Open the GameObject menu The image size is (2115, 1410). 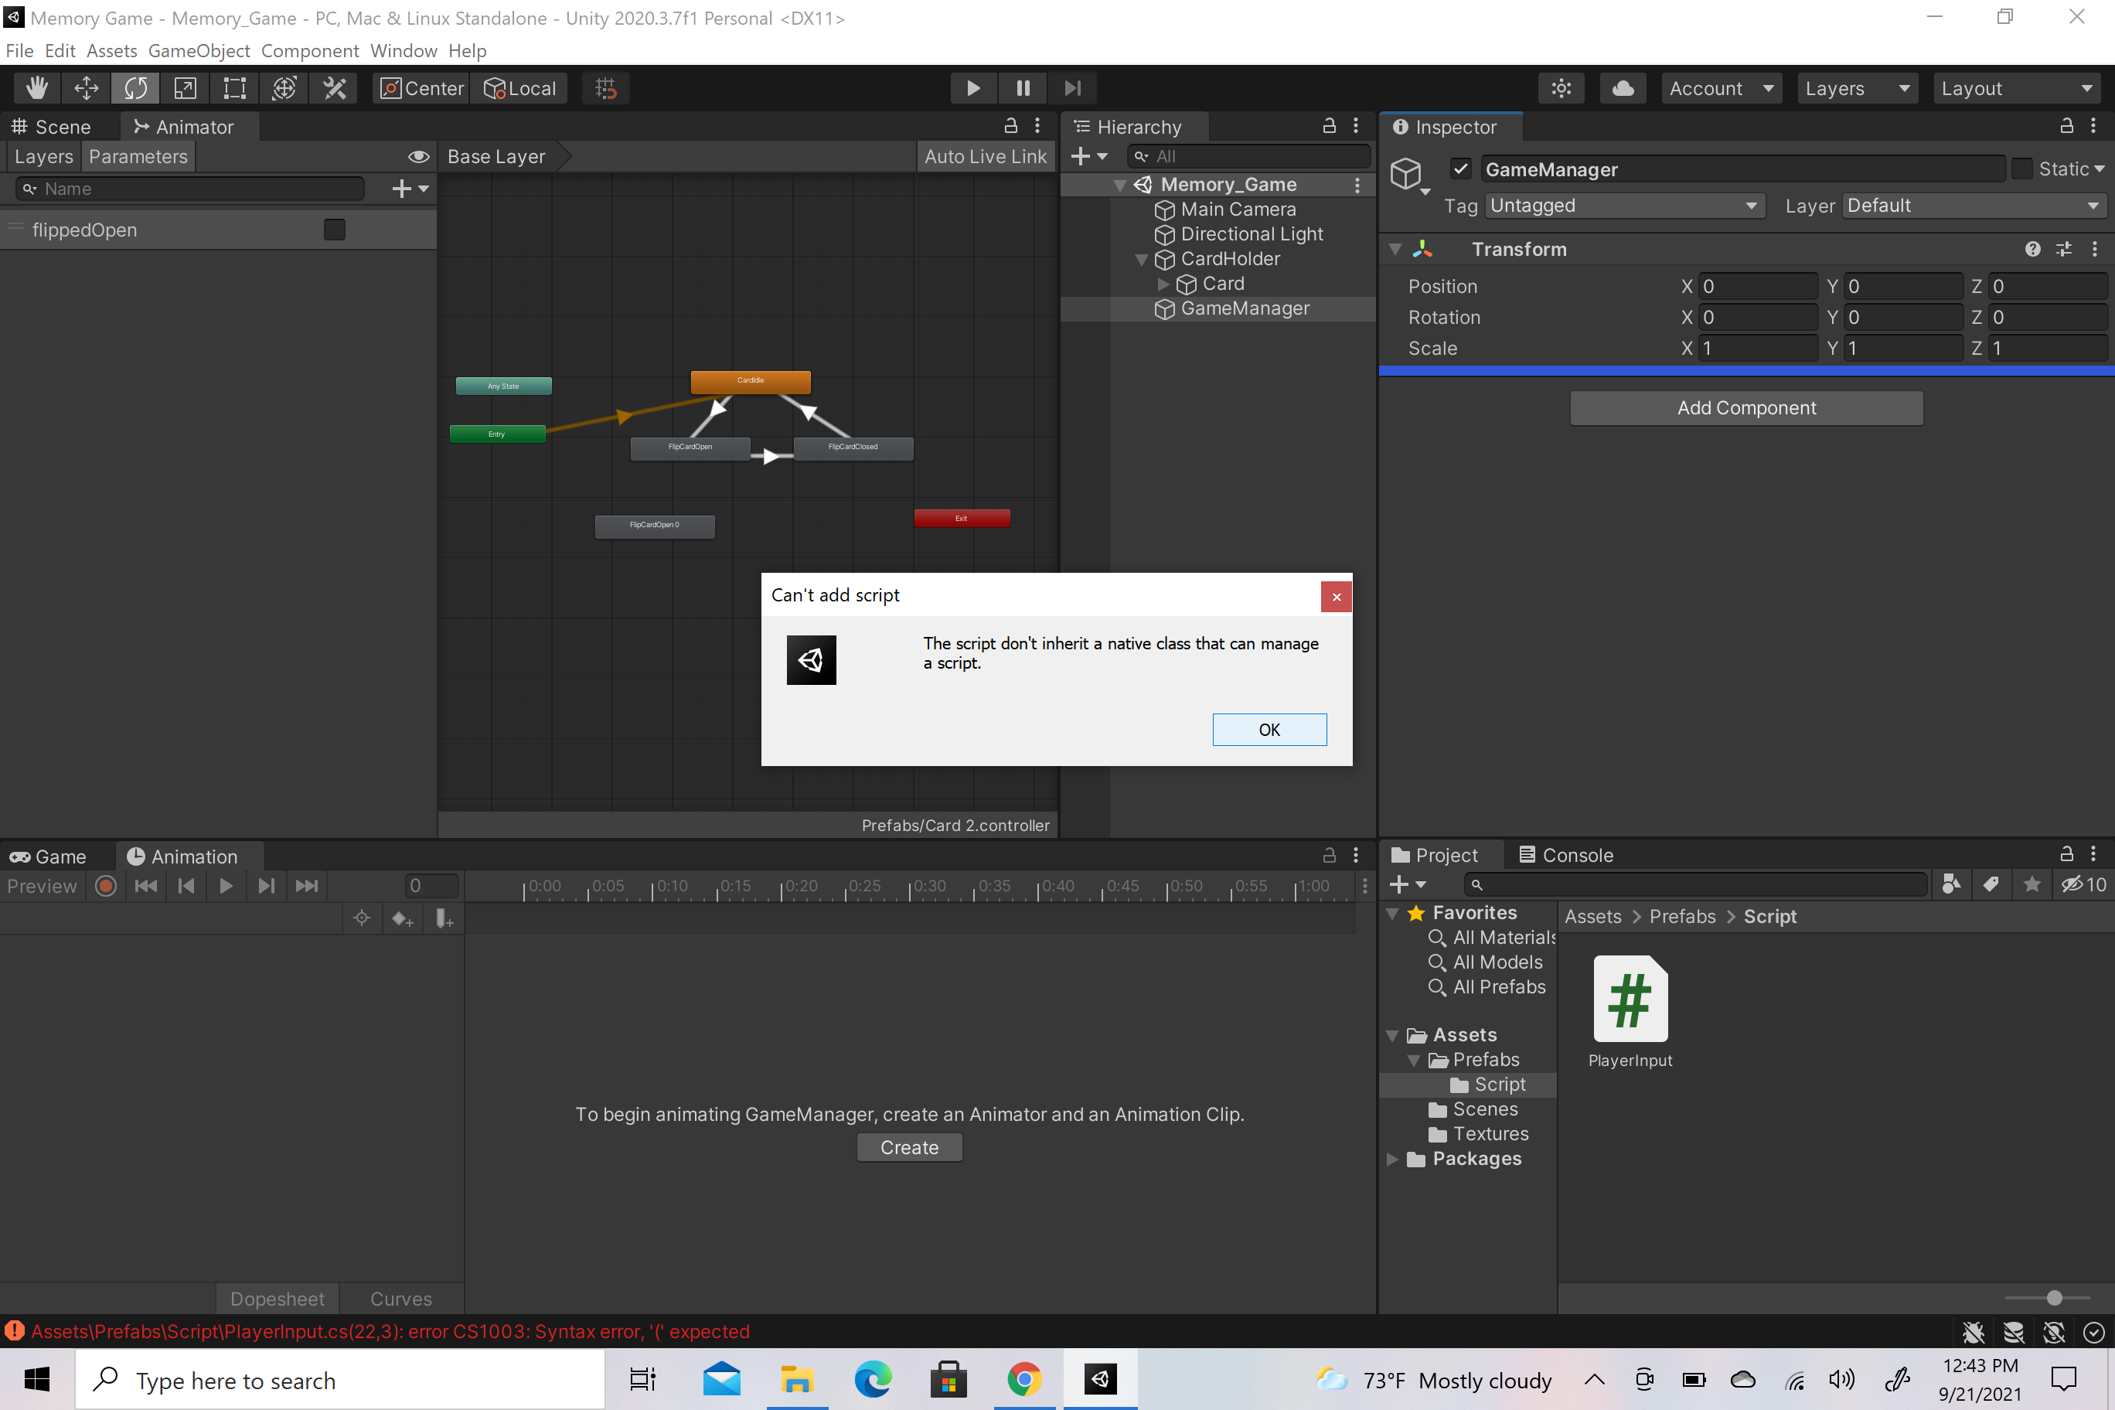(199, 50)
